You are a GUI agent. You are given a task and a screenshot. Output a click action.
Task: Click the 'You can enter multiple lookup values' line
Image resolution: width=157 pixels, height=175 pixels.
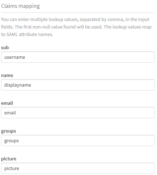[x=75, y=20]
